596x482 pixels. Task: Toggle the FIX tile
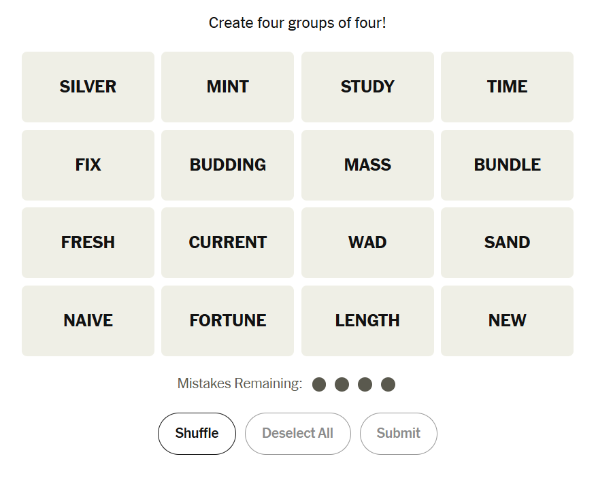(x=88, y=165)
